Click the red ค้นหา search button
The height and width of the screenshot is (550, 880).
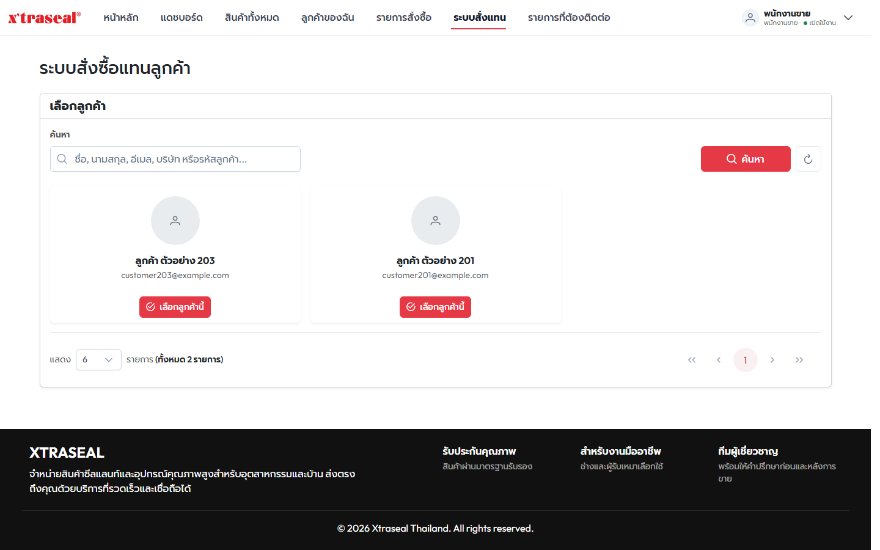pyautogui.click(x=746, y=159)
